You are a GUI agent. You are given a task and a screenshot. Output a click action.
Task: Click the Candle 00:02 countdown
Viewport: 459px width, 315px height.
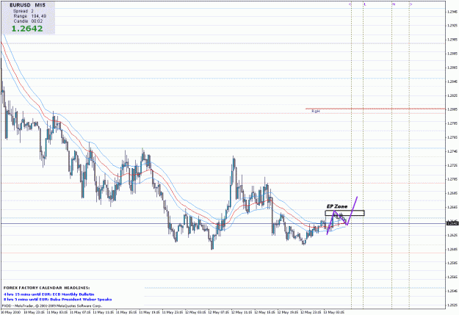(28, 21)
